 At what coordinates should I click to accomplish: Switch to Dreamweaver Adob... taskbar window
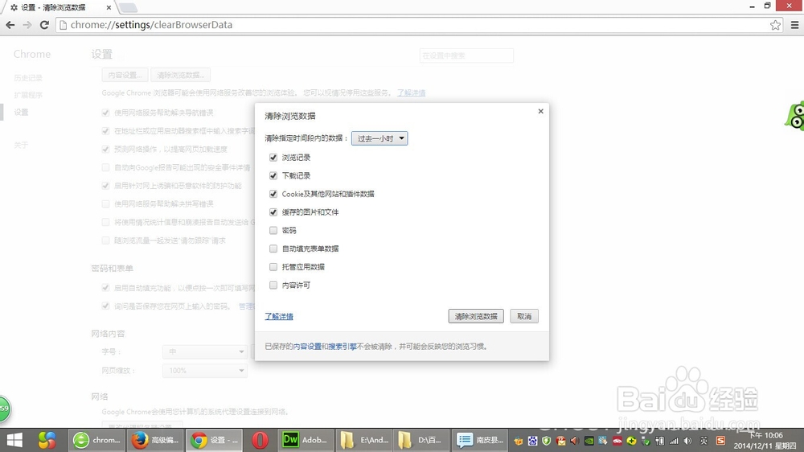(x=305, y=440)
